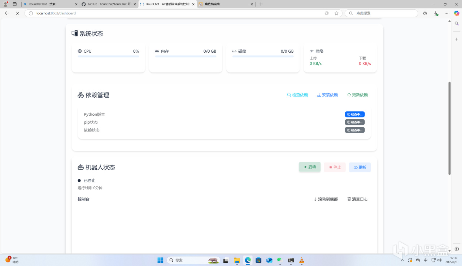
Task: Go back to the previous page
Action: tap(7, 13)
